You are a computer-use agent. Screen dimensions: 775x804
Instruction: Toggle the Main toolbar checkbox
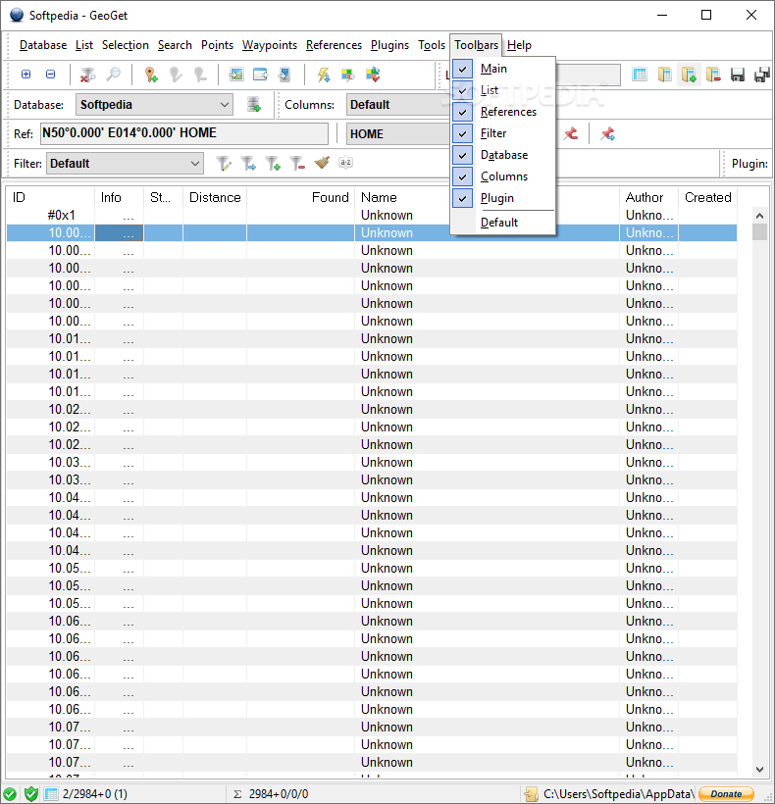click(x=462, y=69)
